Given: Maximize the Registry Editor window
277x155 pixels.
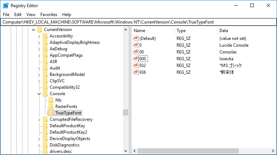Looking at the screenshot, I should click(x=252, y=5).
